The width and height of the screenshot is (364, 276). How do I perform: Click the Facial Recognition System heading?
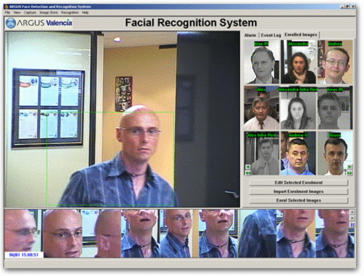pyautogui.click(x=191, y=23)
